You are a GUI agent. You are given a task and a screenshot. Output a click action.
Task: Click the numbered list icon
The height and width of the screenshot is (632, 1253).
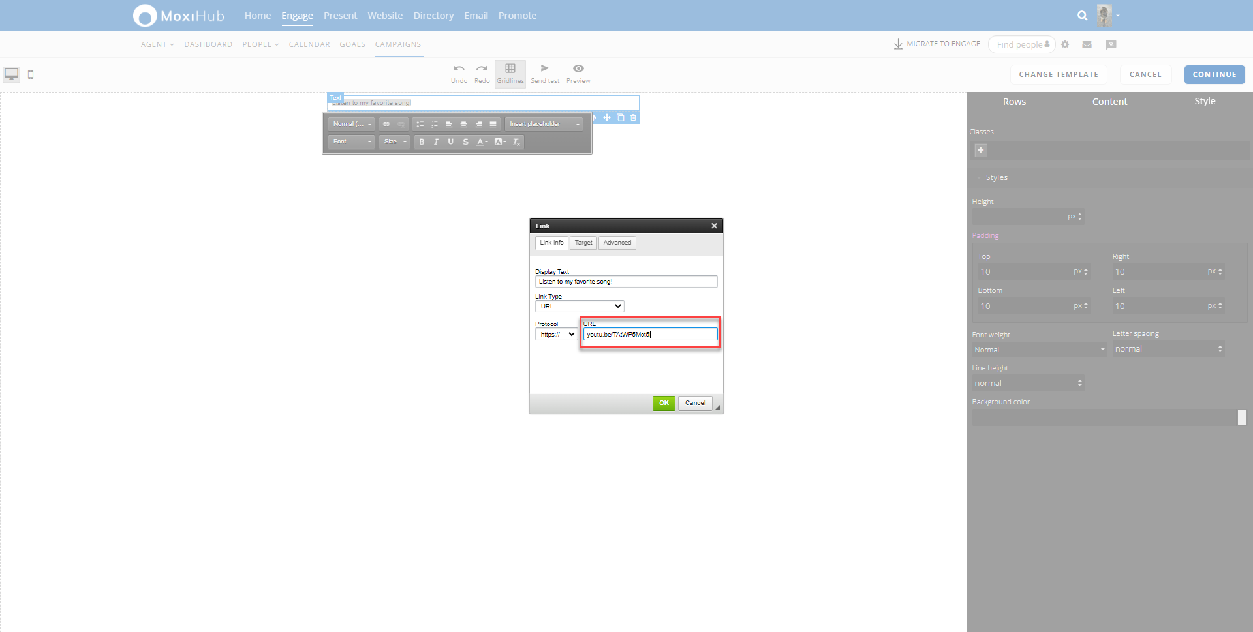coord(435,124)
